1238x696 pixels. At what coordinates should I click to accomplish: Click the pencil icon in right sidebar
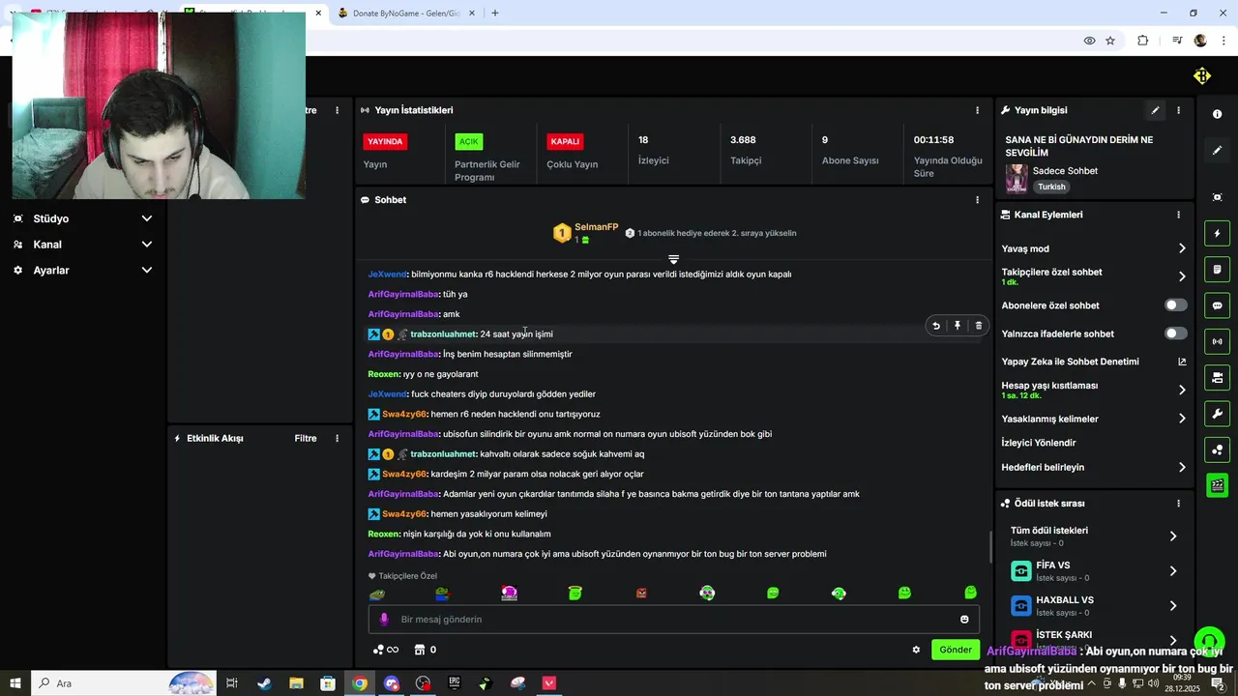coord(1217,150)
